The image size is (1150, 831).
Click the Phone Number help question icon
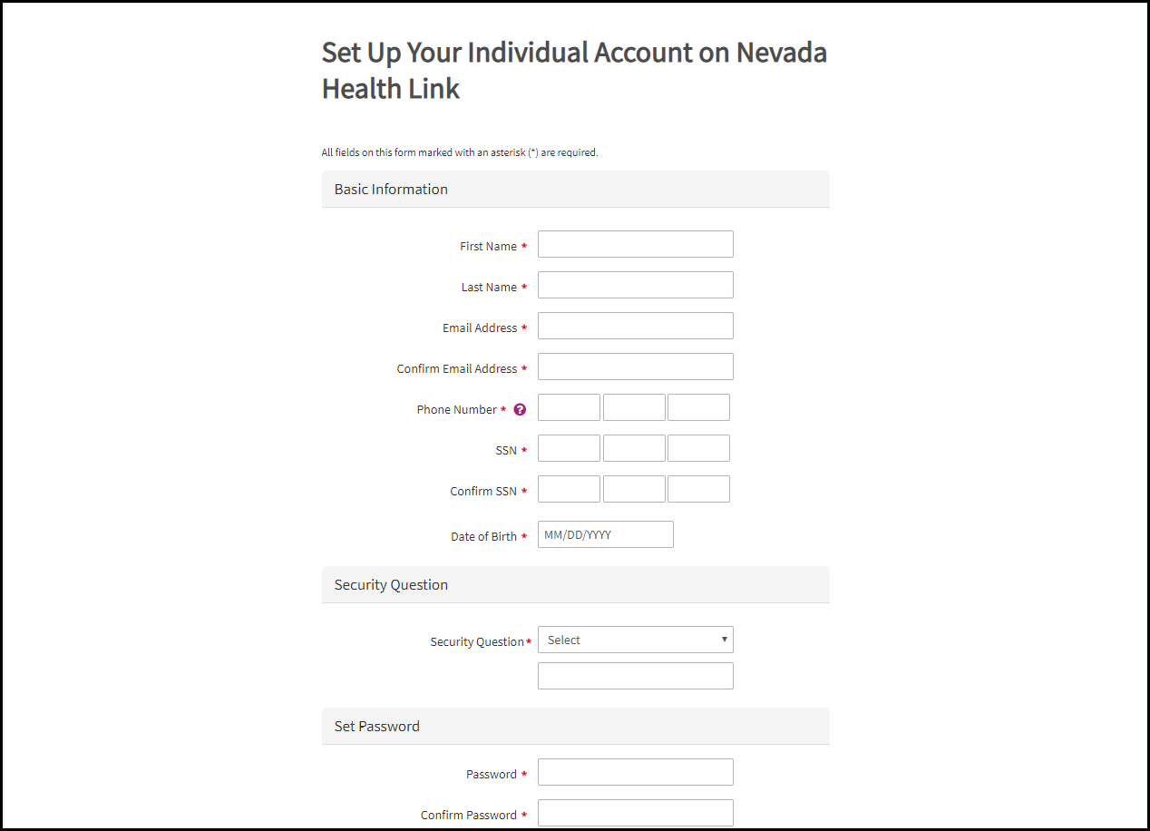pyautogui.click(x=520, y=409)
